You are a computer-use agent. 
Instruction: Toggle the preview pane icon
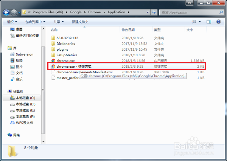pyautogui.click(x=208, y=22)
